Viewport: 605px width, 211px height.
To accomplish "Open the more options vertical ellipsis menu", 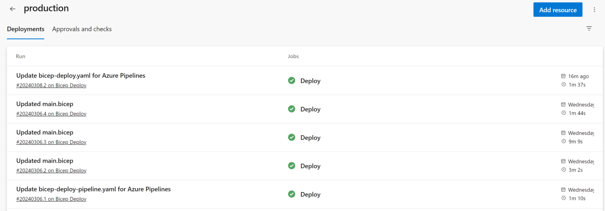I will point(594,10).
